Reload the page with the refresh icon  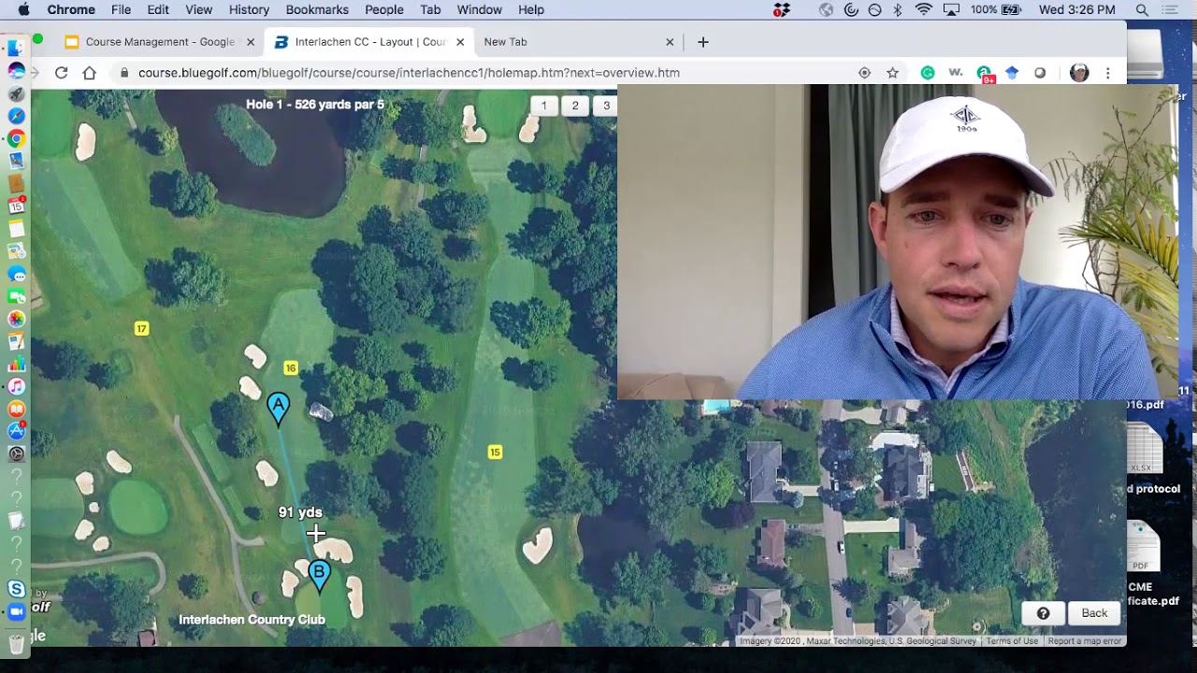coord(62,73)
